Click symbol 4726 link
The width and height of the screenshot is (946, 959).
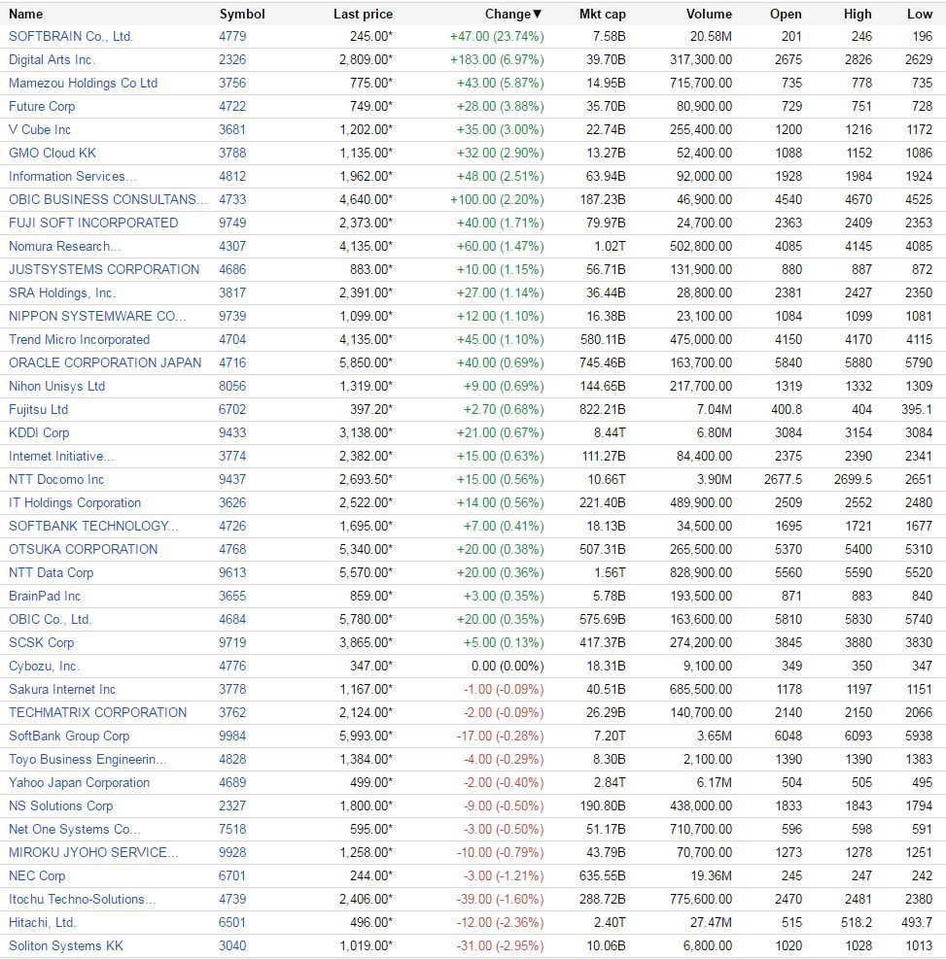click(x=232, y=526)
